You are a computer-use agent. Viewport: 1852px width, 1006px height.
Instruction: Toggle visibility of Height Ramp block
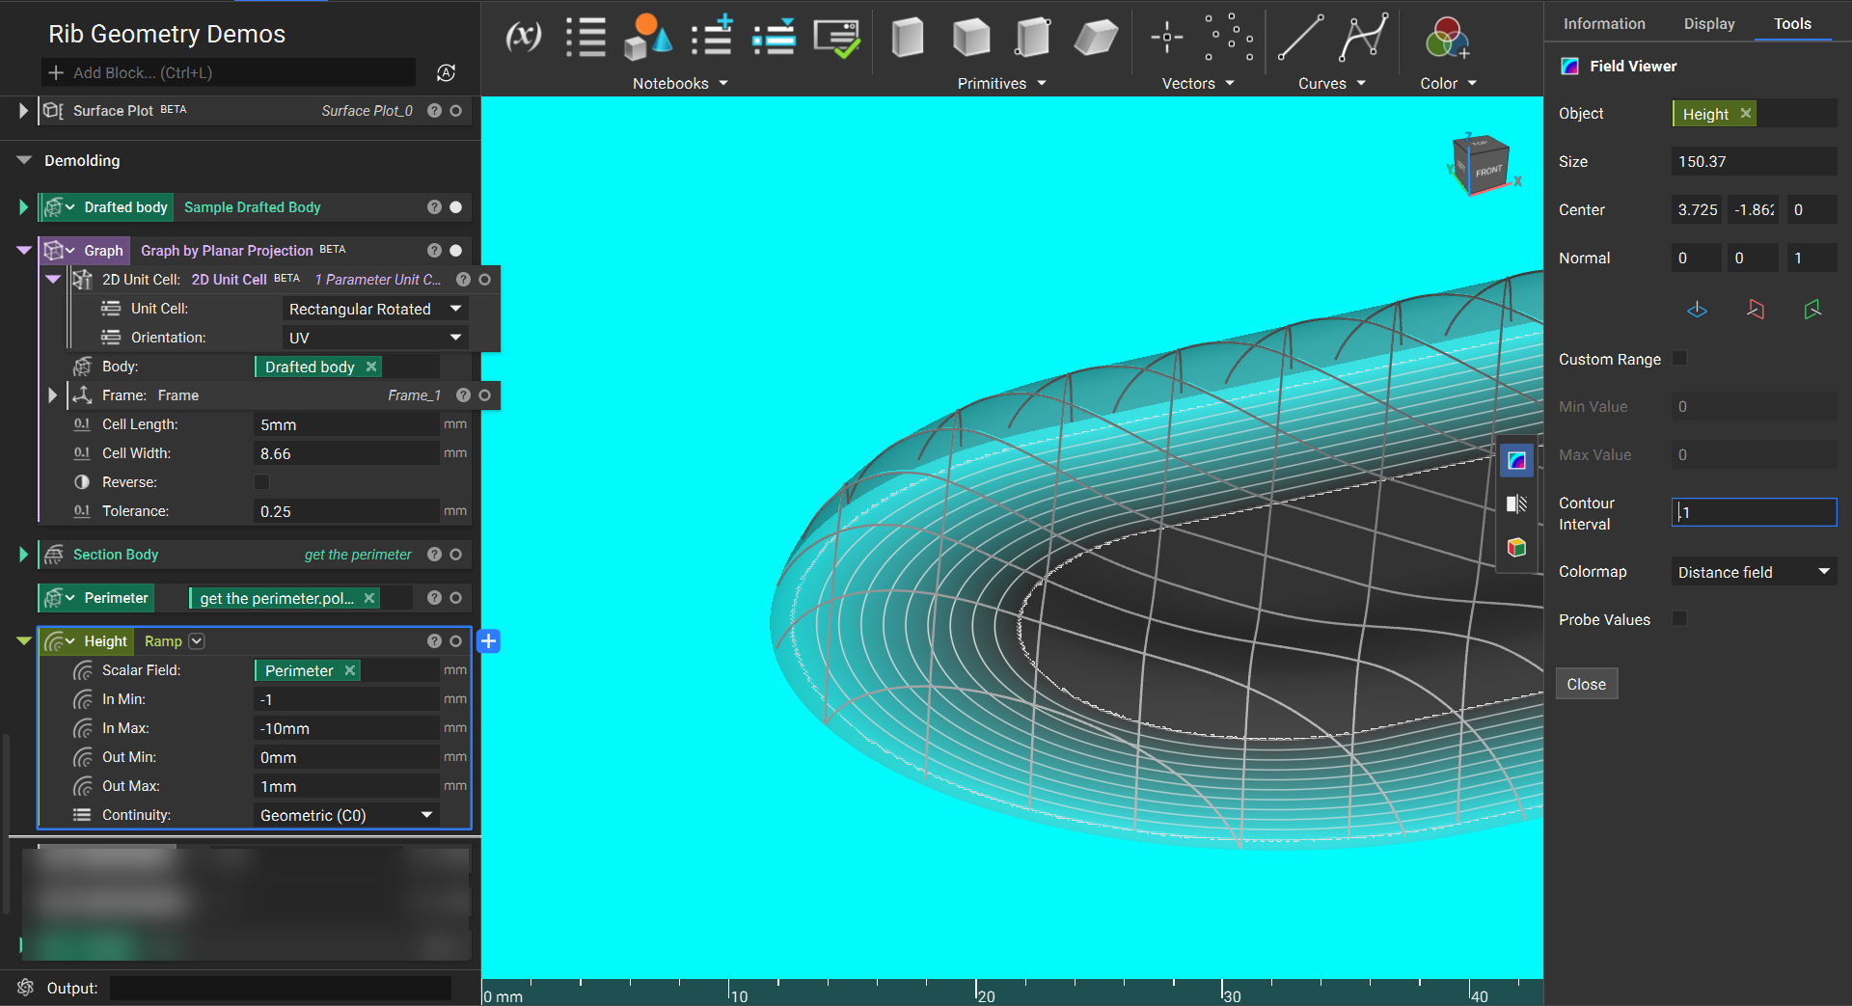coord(456,641)
